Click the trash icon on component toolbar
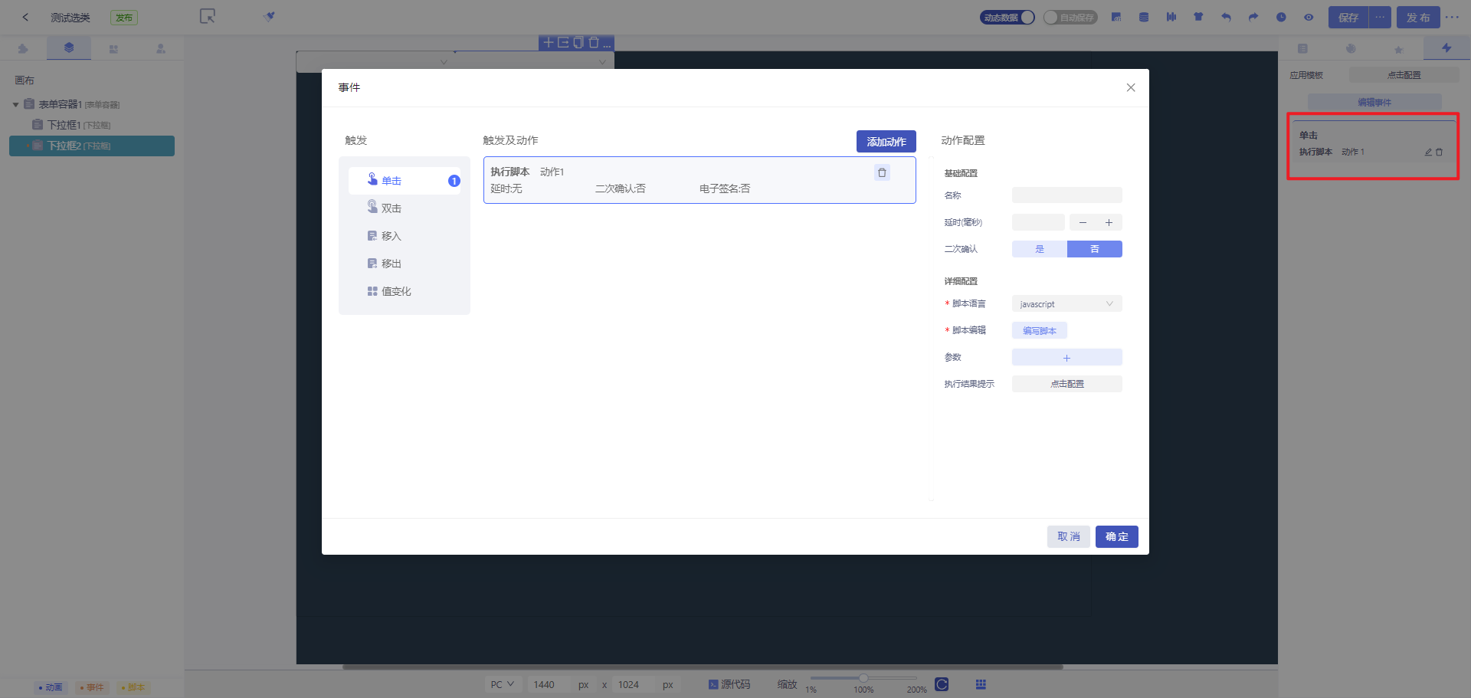This screenshot has height=698, width=1471. tap(593, 43)
